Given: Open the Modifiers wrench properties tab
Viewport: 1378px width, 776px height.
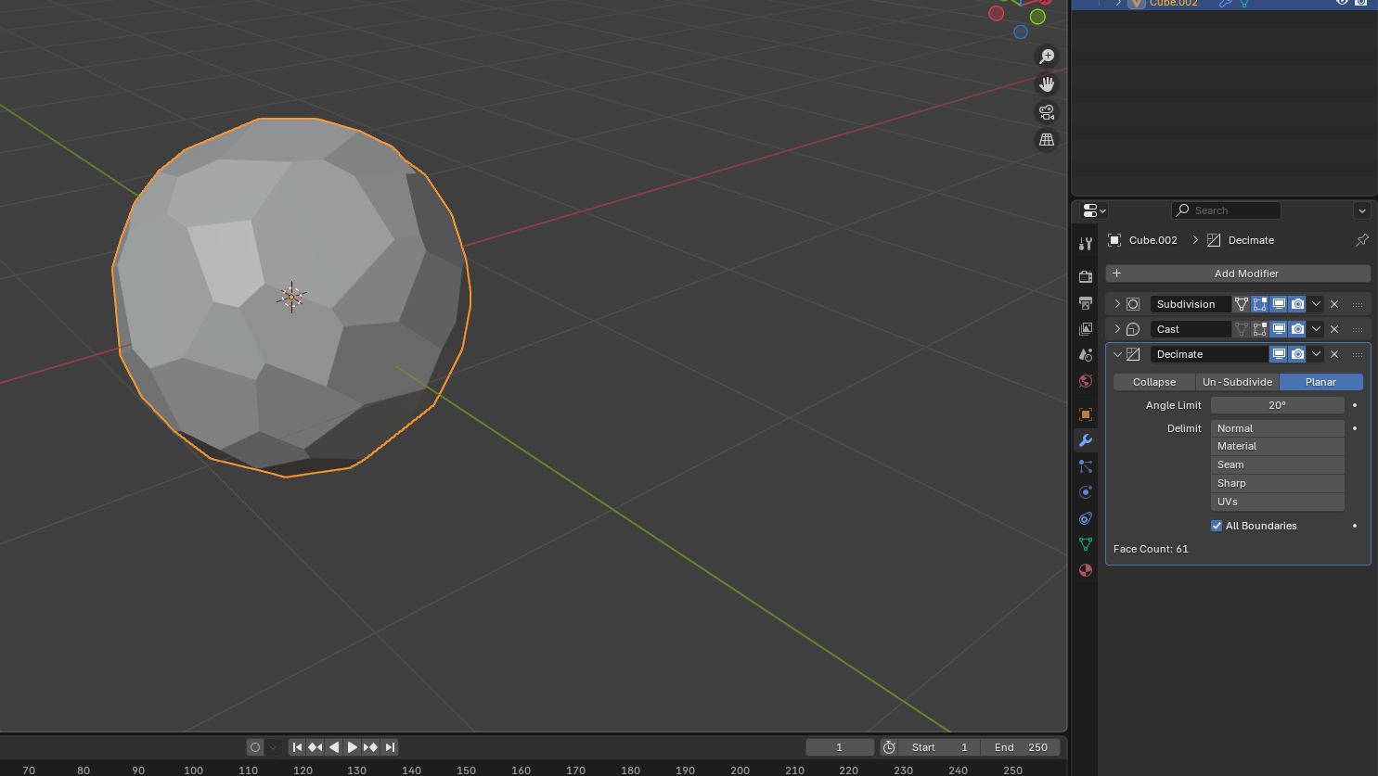Looking at the screenshot, I should click(x=1086, y=440).
